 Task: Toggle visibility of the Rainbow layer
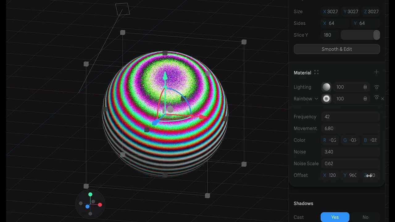[x=376, y=98]
